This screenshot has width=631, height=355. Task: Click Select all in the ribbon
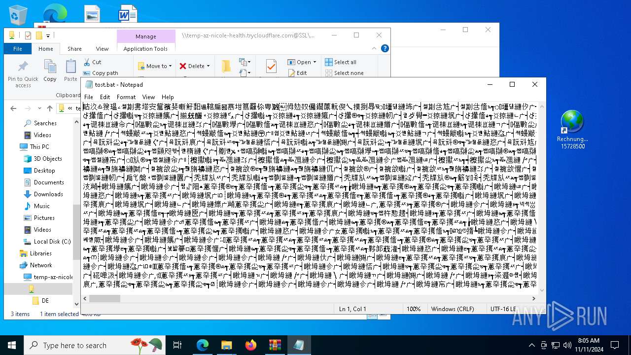click(x=341, y=62)
